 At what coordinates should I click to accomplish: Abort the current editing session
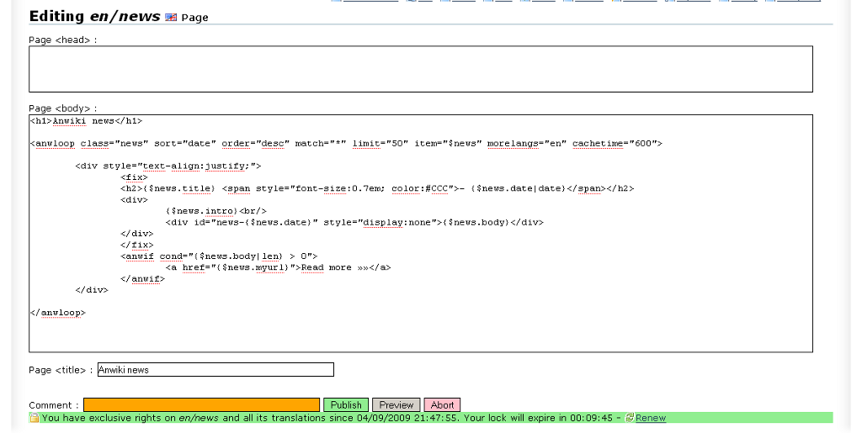coord(442,405)
